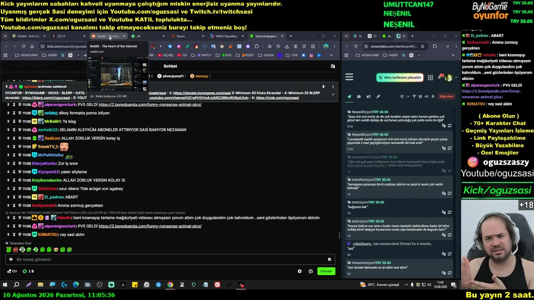Image resolution: width=534 pixels, height=300 pixels.
Task: Bookmark the Streamlabs dashboard page
Action: (x=423, y=46)
